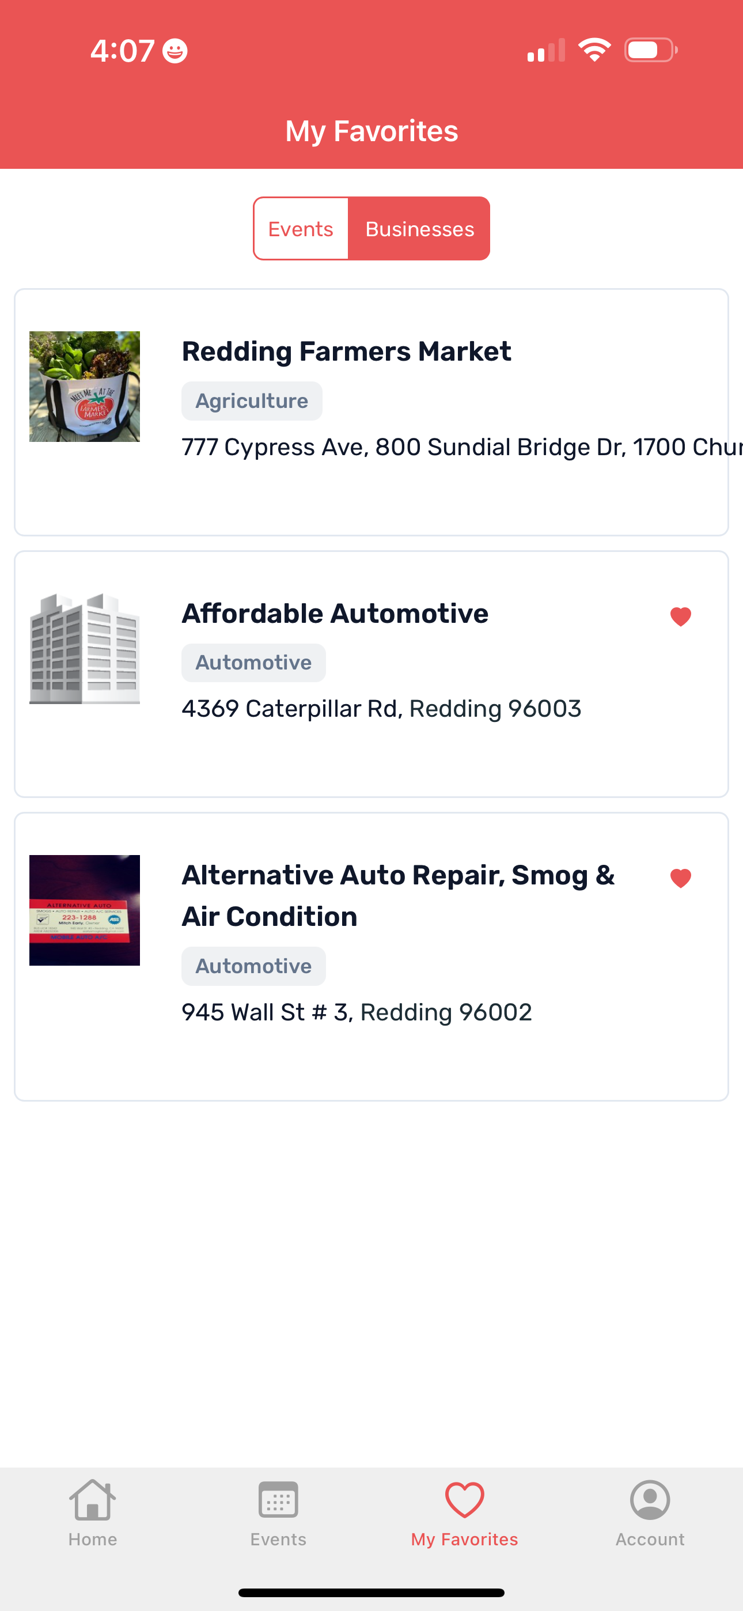Switch to the Events segment
The image size is (743, 1611).
pos(301,229)
